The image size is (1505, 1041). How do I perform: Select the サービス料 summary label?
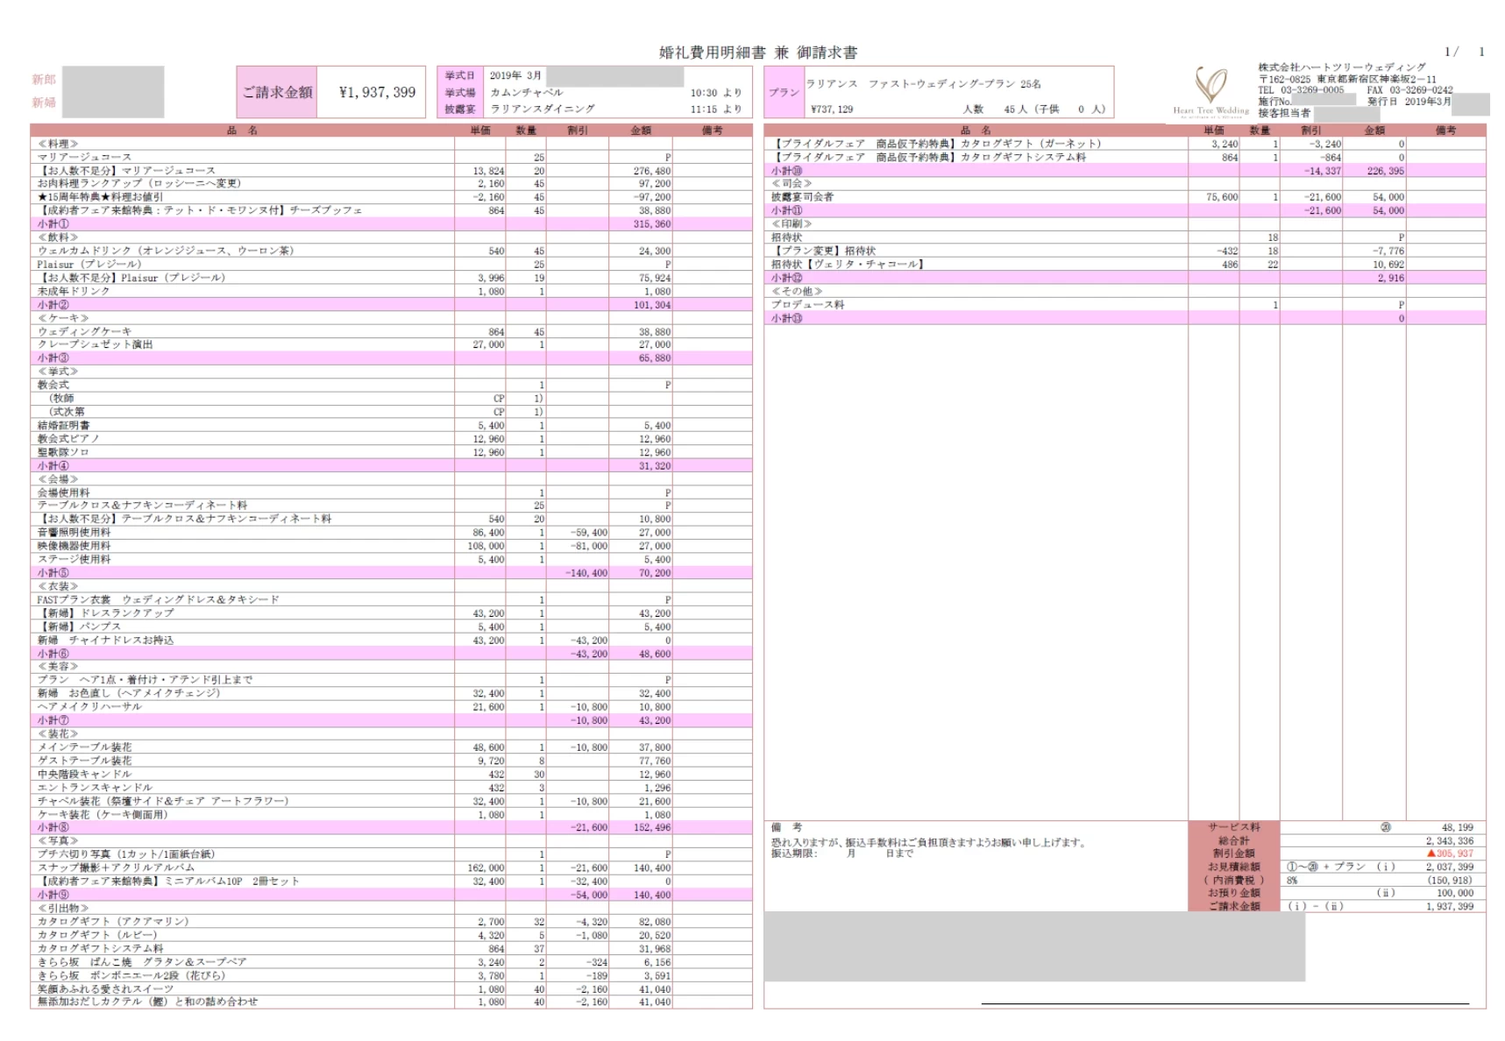[x=1234, y=827]
